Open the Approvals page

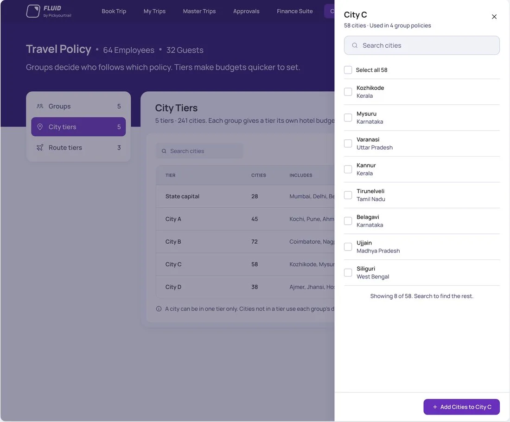246,11
